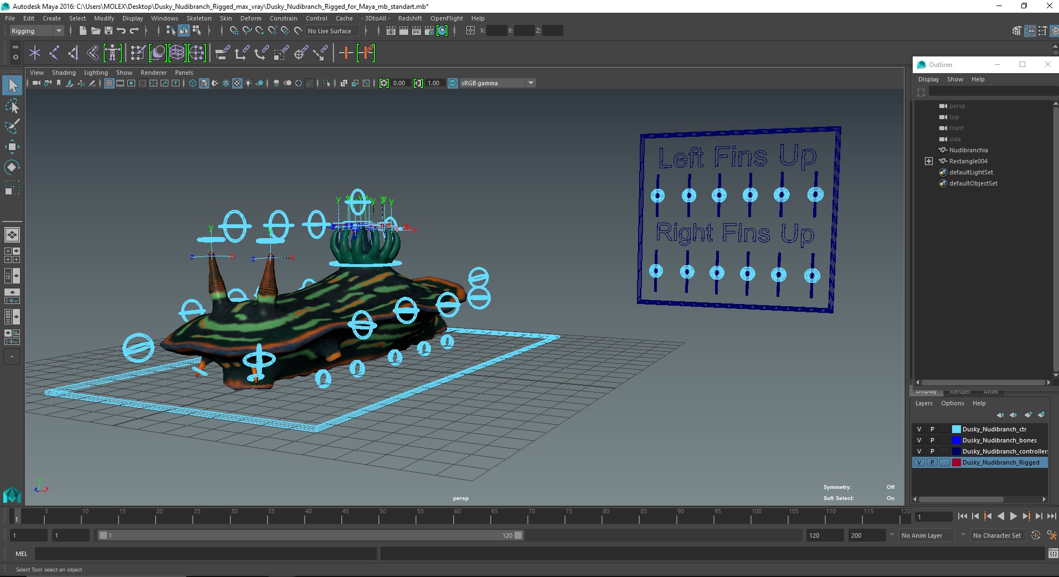
Task: Step forward one key button
Action: click(1026, 516)
